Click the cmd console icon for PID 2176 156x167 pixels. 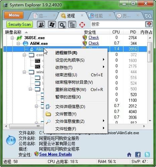38,67
